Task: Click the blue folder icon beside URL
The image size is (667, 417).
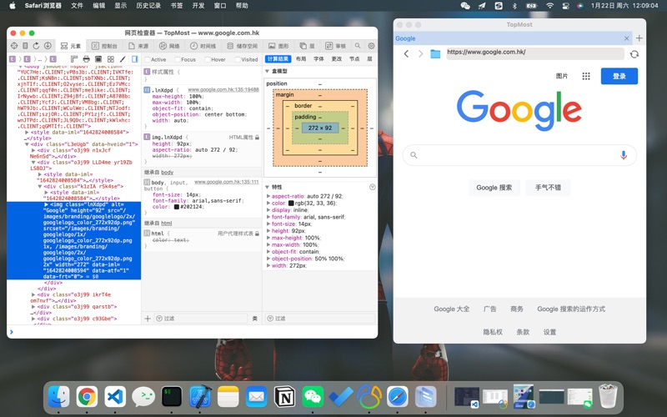Action: point(435,54)
